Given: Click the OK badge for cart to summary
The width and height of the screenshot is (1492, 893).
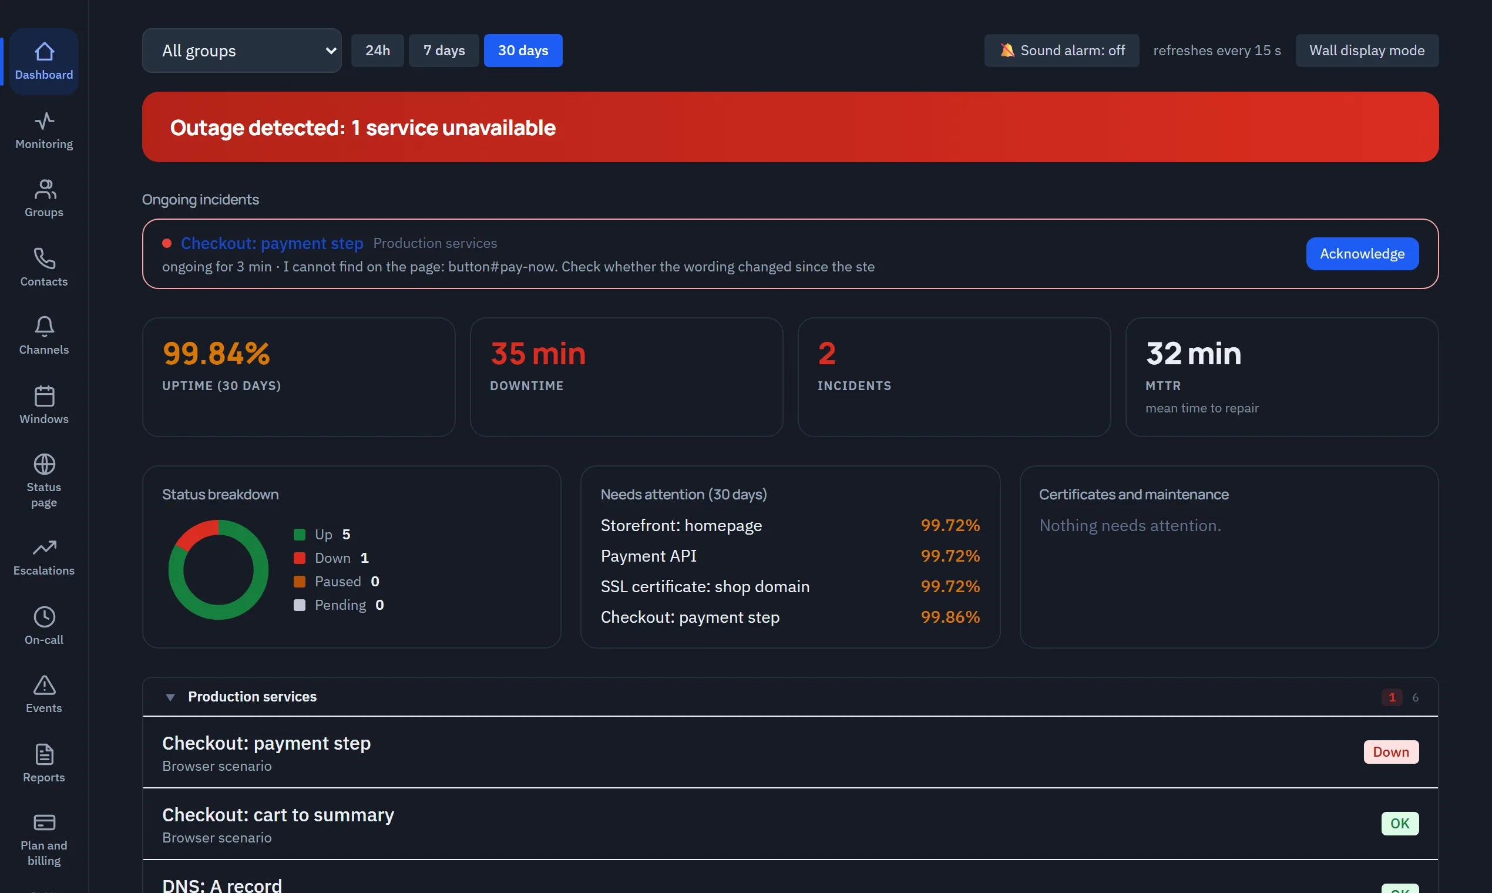Looking at the screenshot, I should pyautogui.click(x=1399, y=824).
